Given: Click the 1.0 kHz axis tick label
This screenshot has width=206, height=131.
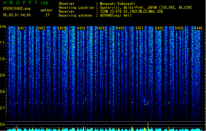Looking at the screenshot, I should tap(3, 59).
